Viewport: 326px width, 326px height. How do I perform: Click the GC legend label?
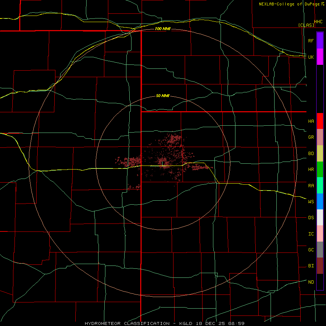pos(311,250)
